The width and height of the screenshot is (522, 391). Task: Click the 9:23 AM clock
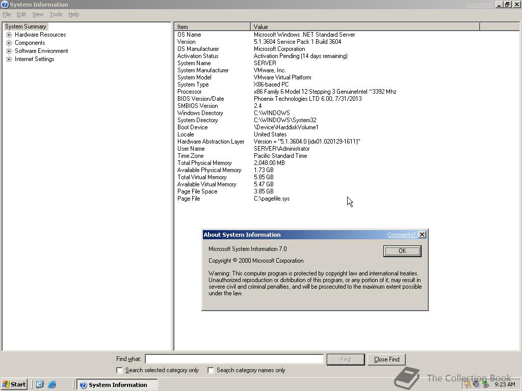click(504, 385)
